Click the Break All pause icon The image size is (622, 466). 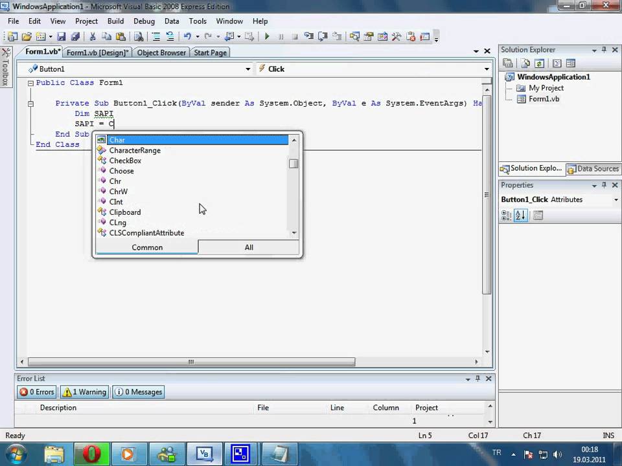pos(281,37)
